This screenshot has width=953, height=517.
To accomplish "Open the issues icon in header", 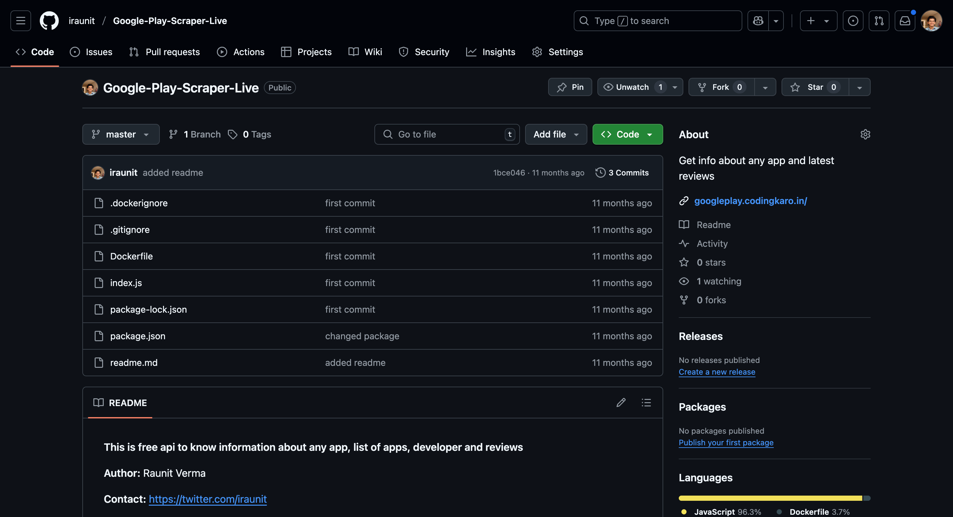I will [x=853, y=21].
